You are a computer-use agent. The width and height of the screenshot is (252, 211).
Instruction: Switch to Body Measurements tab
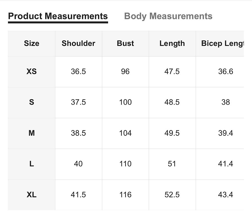pyautogui.click(x=168, y=16)
